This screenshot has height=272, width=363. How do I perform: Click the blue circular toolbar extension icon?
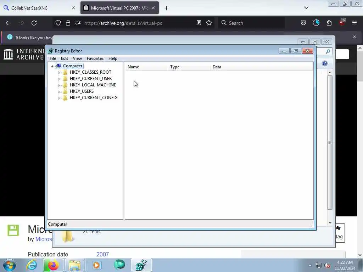point(316,23)
